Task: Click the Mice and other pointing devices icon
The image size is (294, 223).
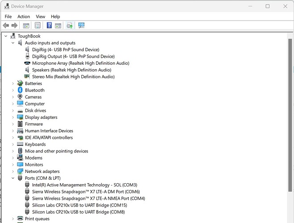Action: tap(20, 151)
